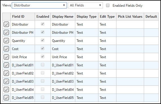Edit the D_UserField02 row

[6, 73]
